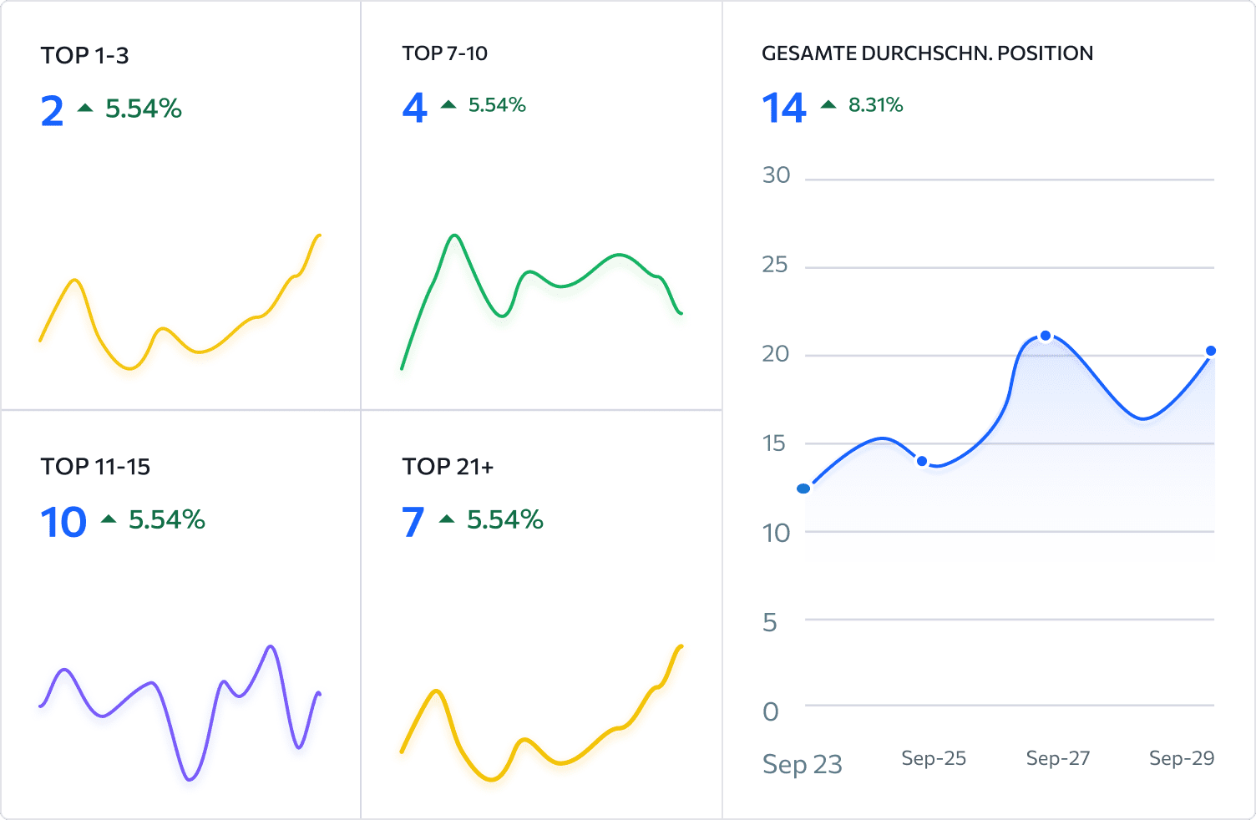Image resolution: width=1256 pixels, height=820 pixels.
Task: Click the yellow sparkline in TOP 1-3 card
Action: tap(180, 302)
